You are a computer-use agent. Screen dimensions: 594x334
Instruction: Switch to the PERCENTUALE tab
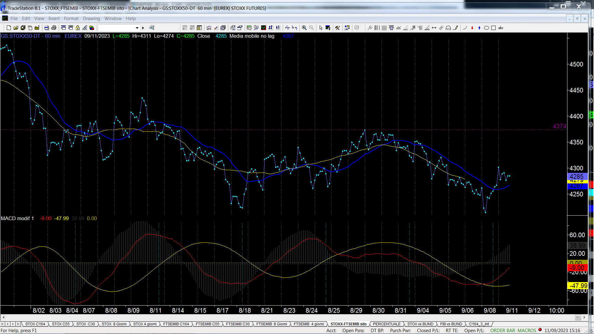(x=387, y=324)
